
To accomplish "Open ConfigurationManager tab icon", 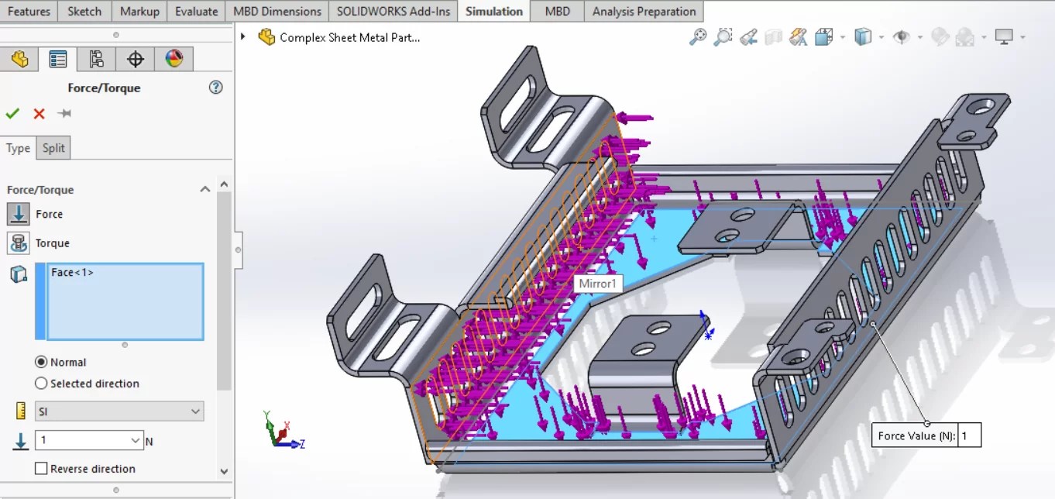I will [97, 59].
